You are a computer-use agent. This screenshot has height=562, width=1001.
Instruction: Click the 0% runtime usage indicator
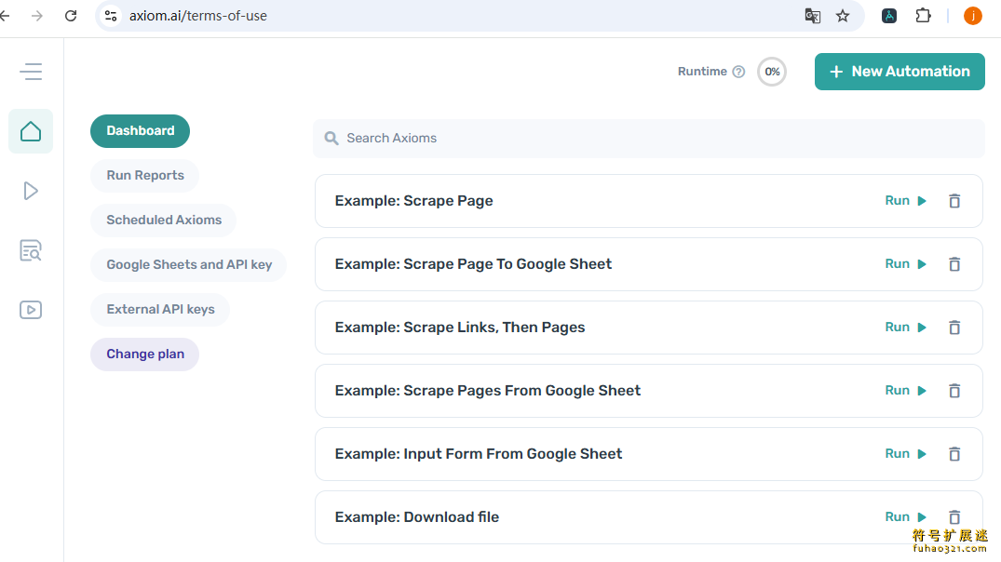point(772,72)
